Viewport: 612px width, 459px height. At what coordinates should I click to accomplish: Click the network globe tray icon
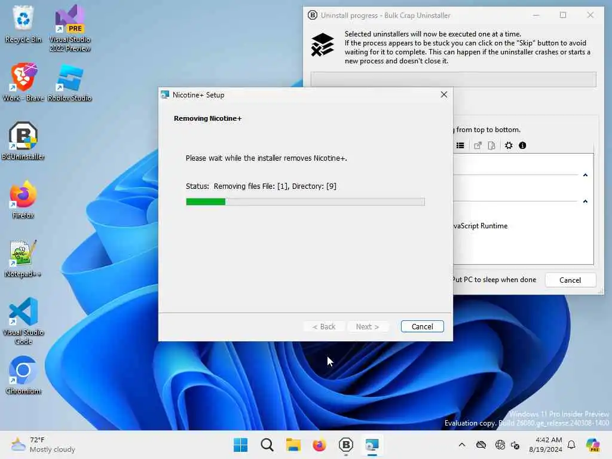500,445
